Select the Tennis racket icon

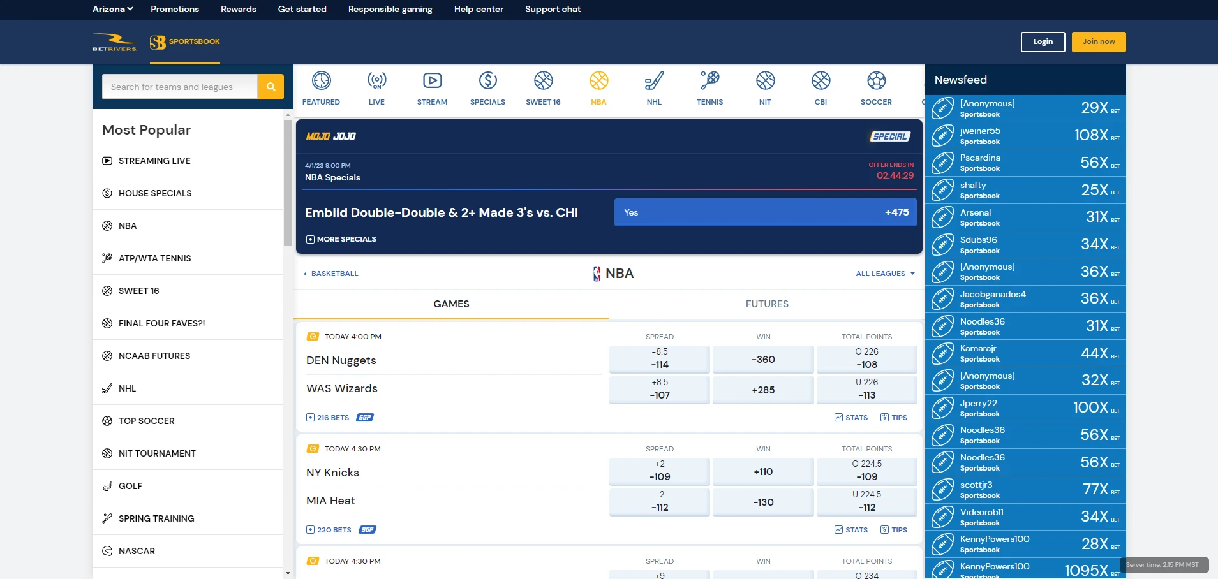tap(709, 81)
